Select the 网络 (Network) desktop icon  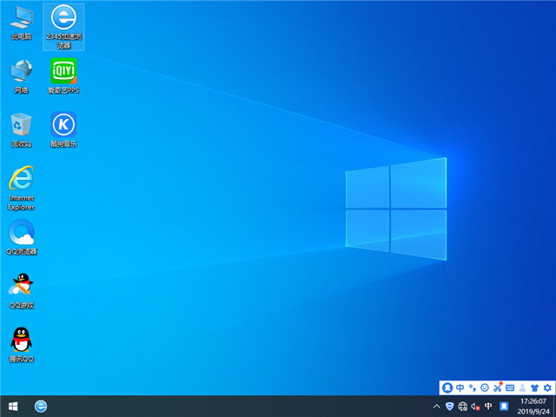click(x=21, y=76)
